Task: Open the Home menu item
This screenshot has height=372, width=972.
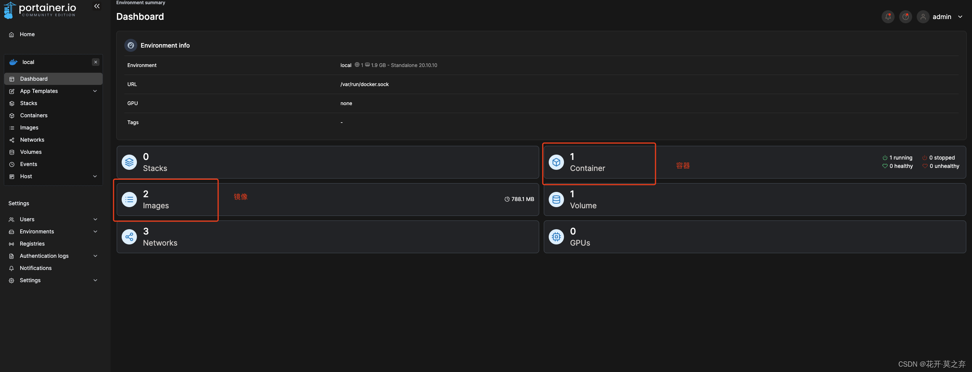Action: (x=27, y=34)
